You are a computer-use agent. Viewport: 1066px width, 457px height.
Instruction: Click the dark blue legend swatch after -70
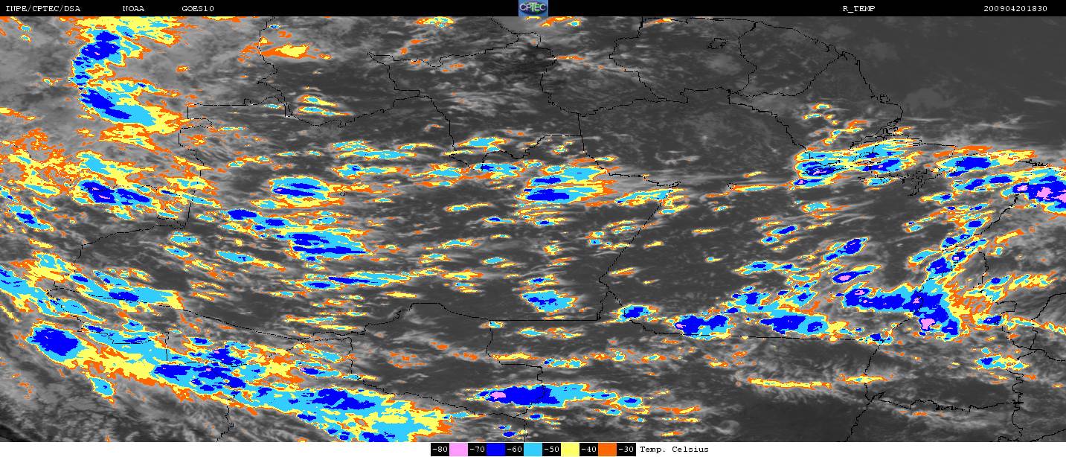[x=495, y=450]
